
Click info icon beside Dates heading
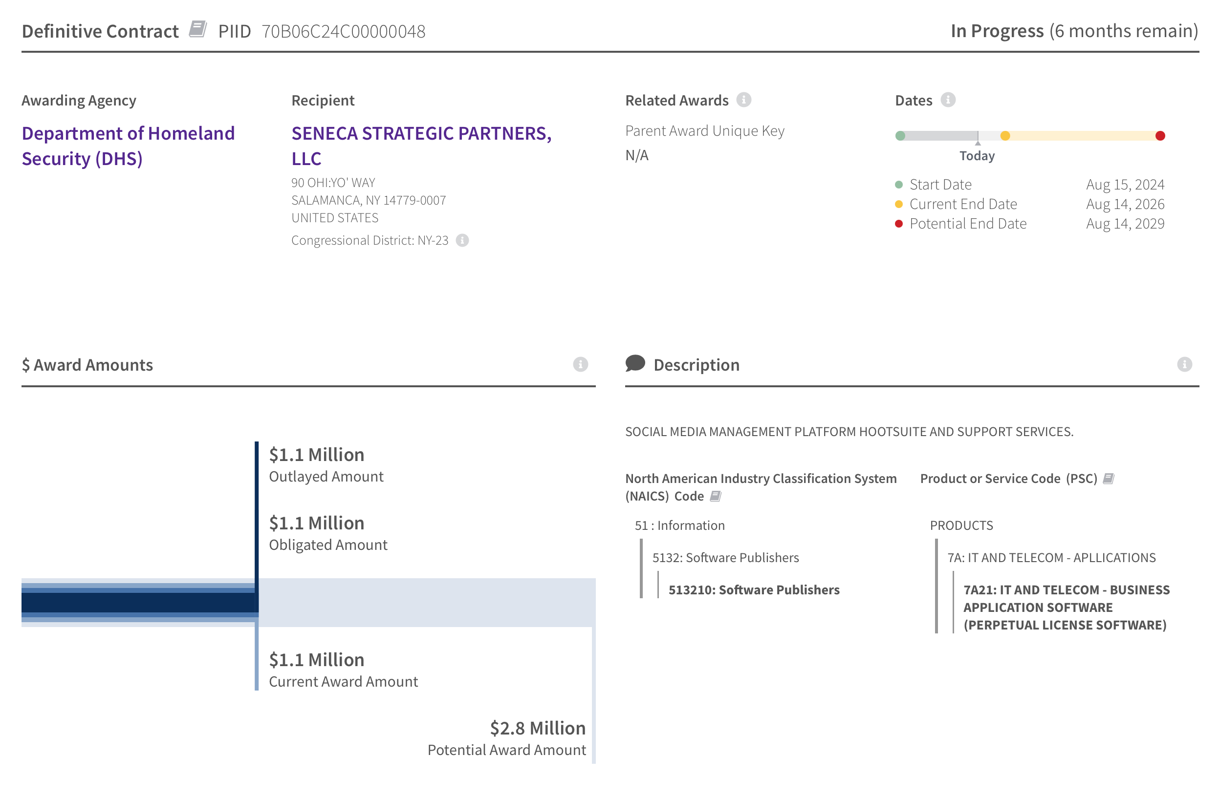[947, 100]
